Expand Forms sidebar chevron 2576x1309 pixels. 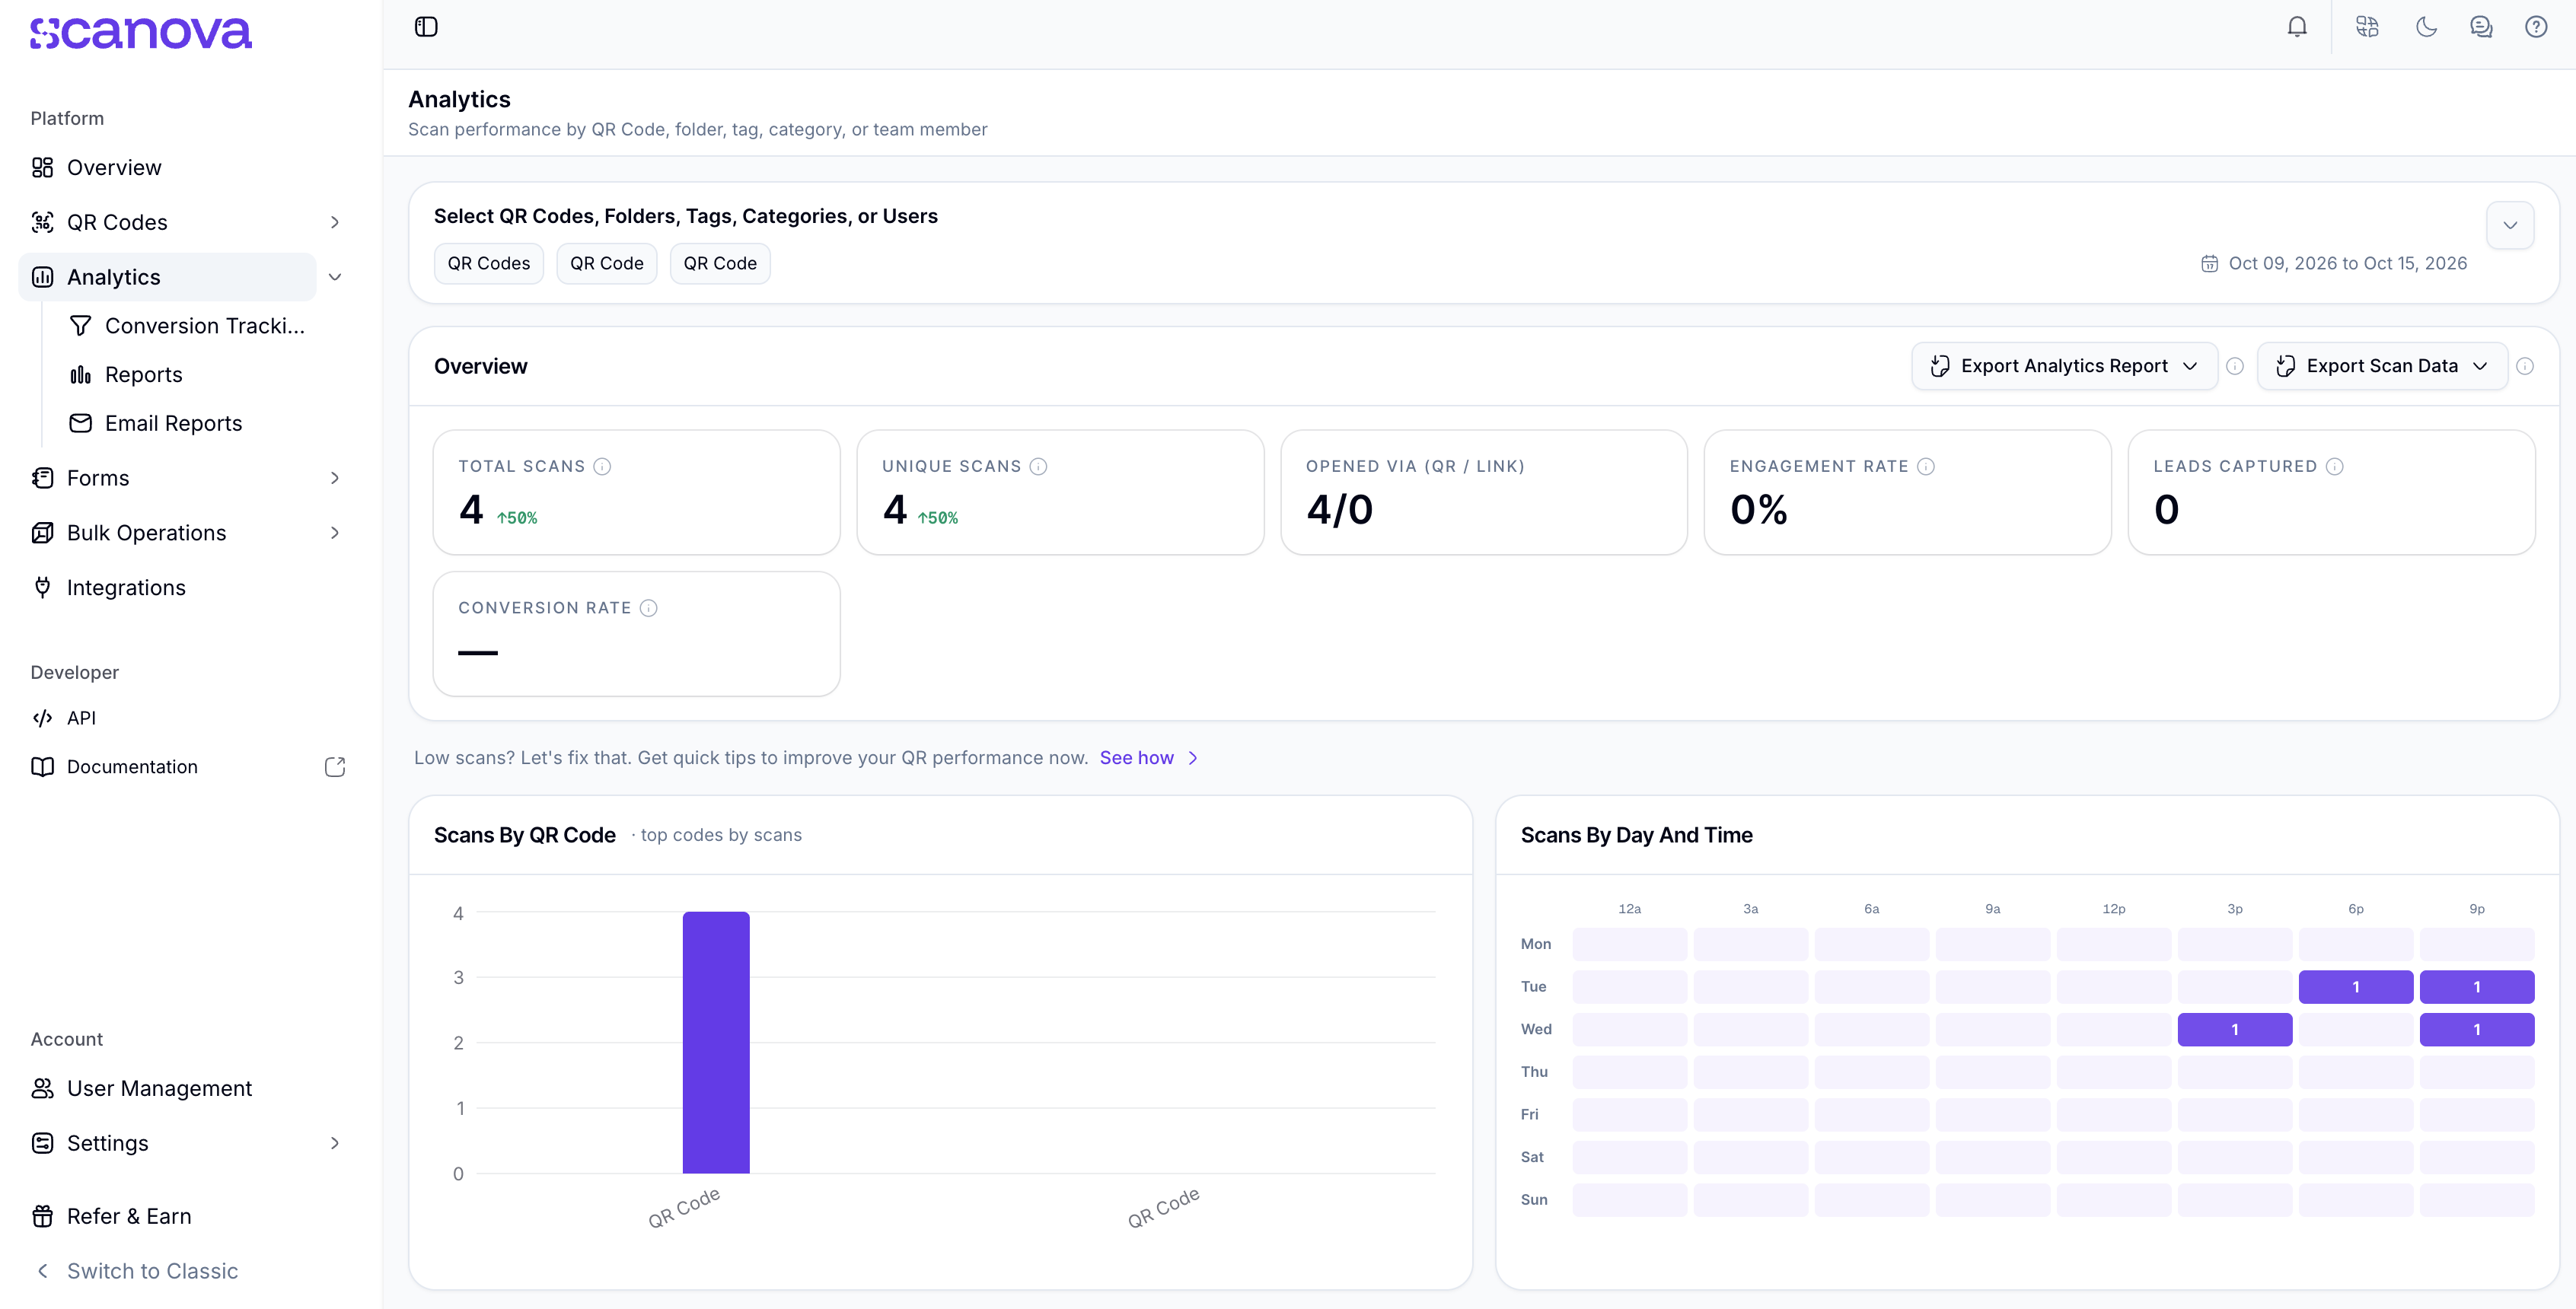335,478
